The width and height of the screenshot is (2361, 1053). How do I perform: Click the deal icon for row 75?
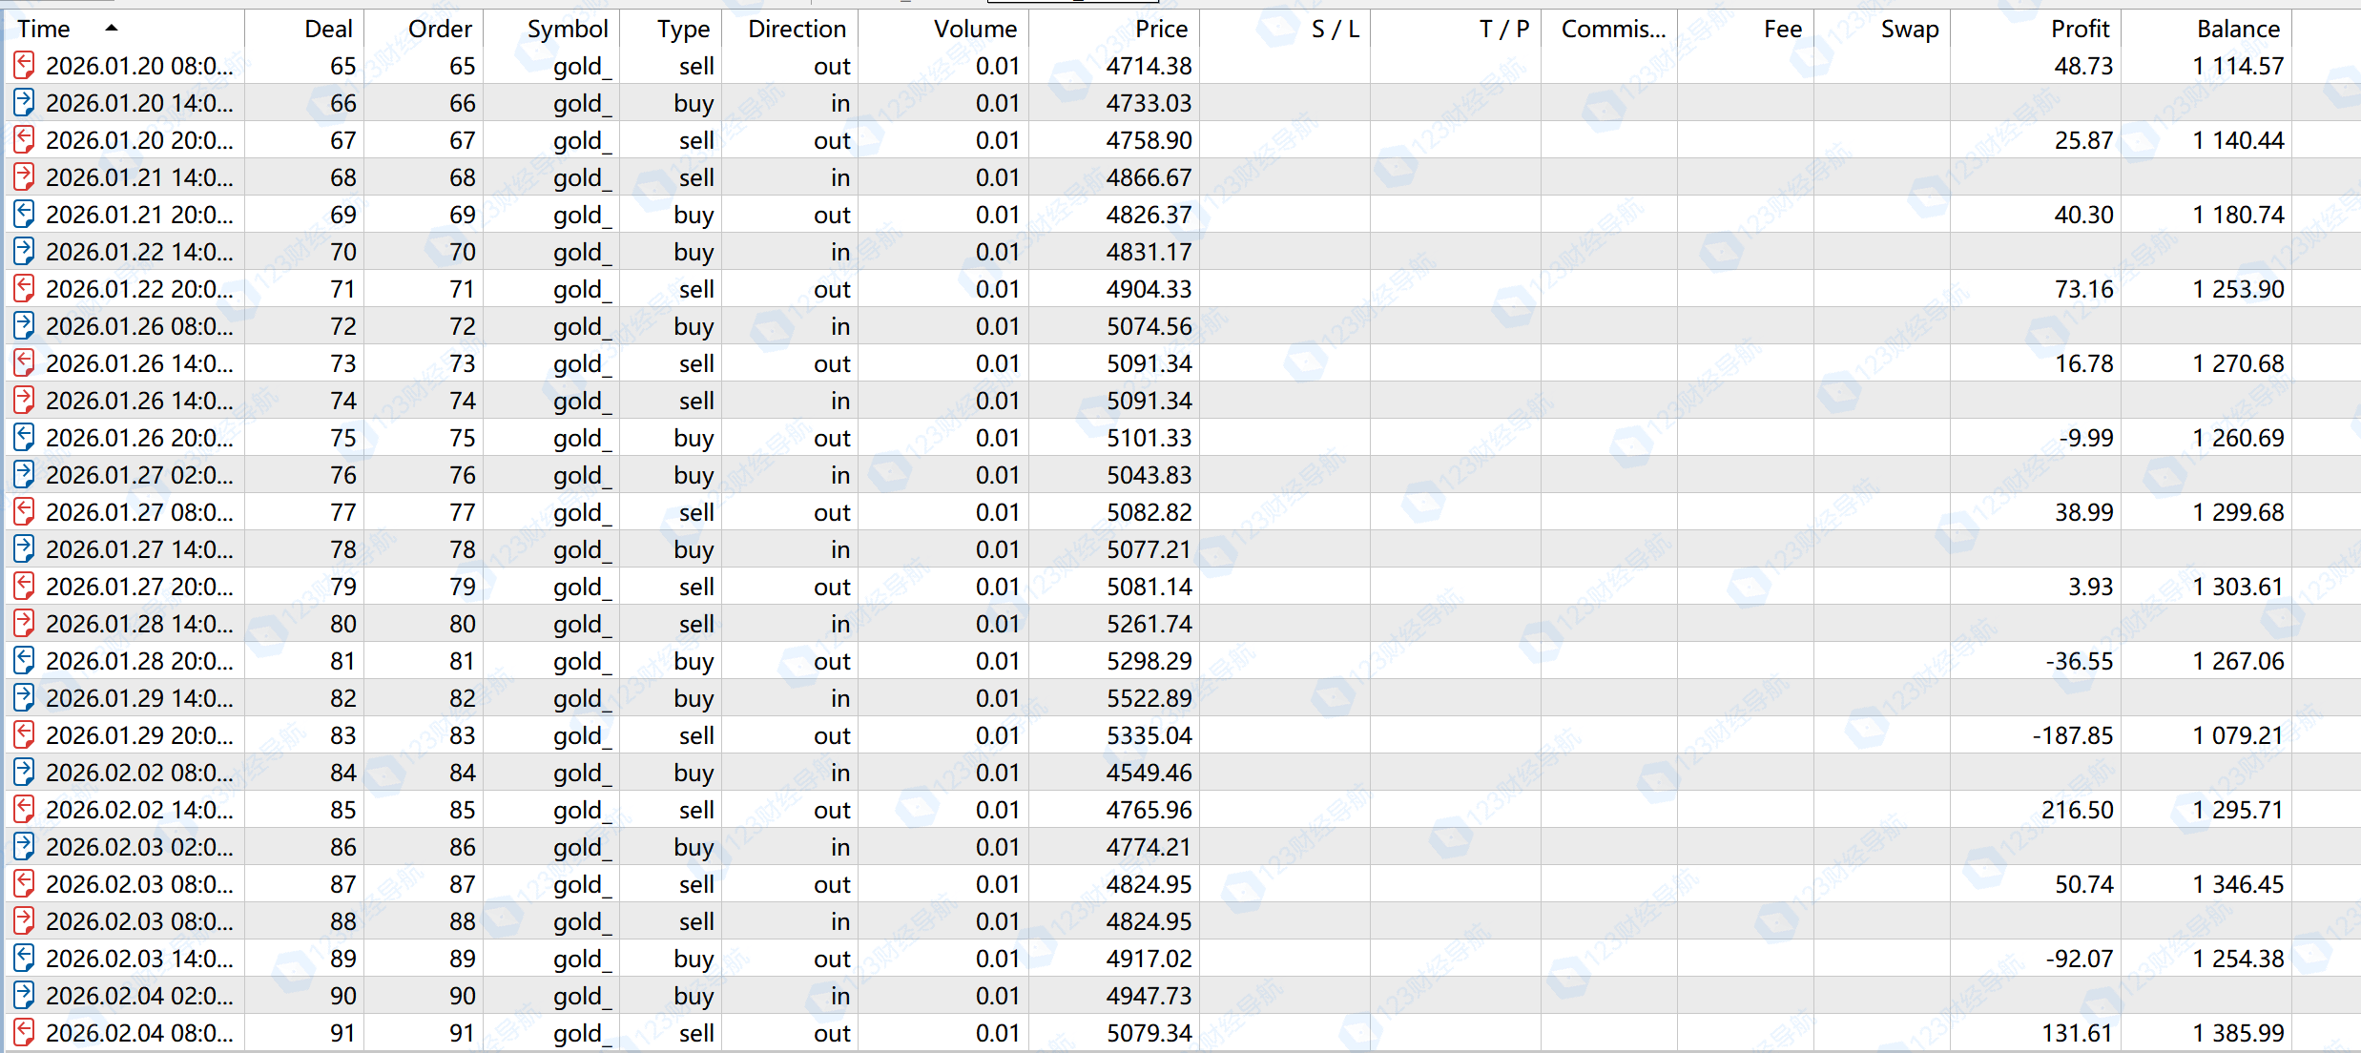tap(25, 438)
